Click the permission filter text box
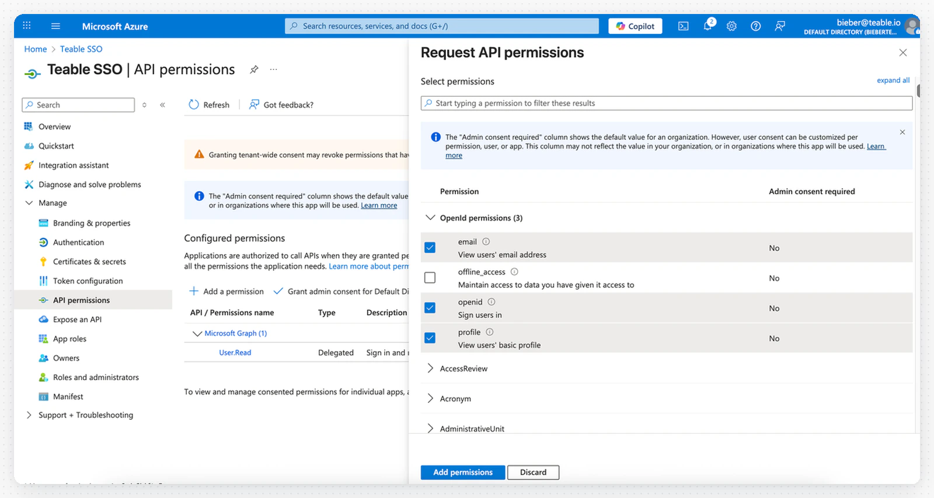Viewport: 934px width, 498px height. [x=667, y=103]
